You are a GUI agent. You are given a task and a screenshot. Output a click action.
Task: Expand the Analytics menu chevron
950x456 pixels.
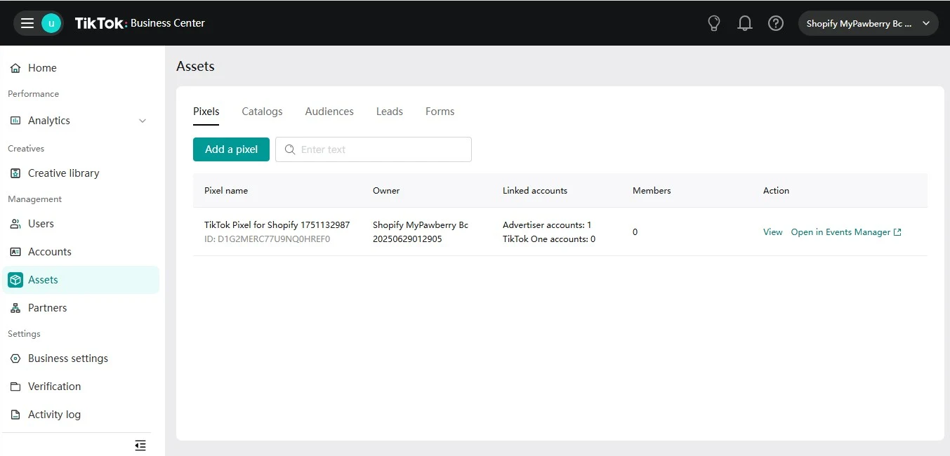click(x=143, y=121)
